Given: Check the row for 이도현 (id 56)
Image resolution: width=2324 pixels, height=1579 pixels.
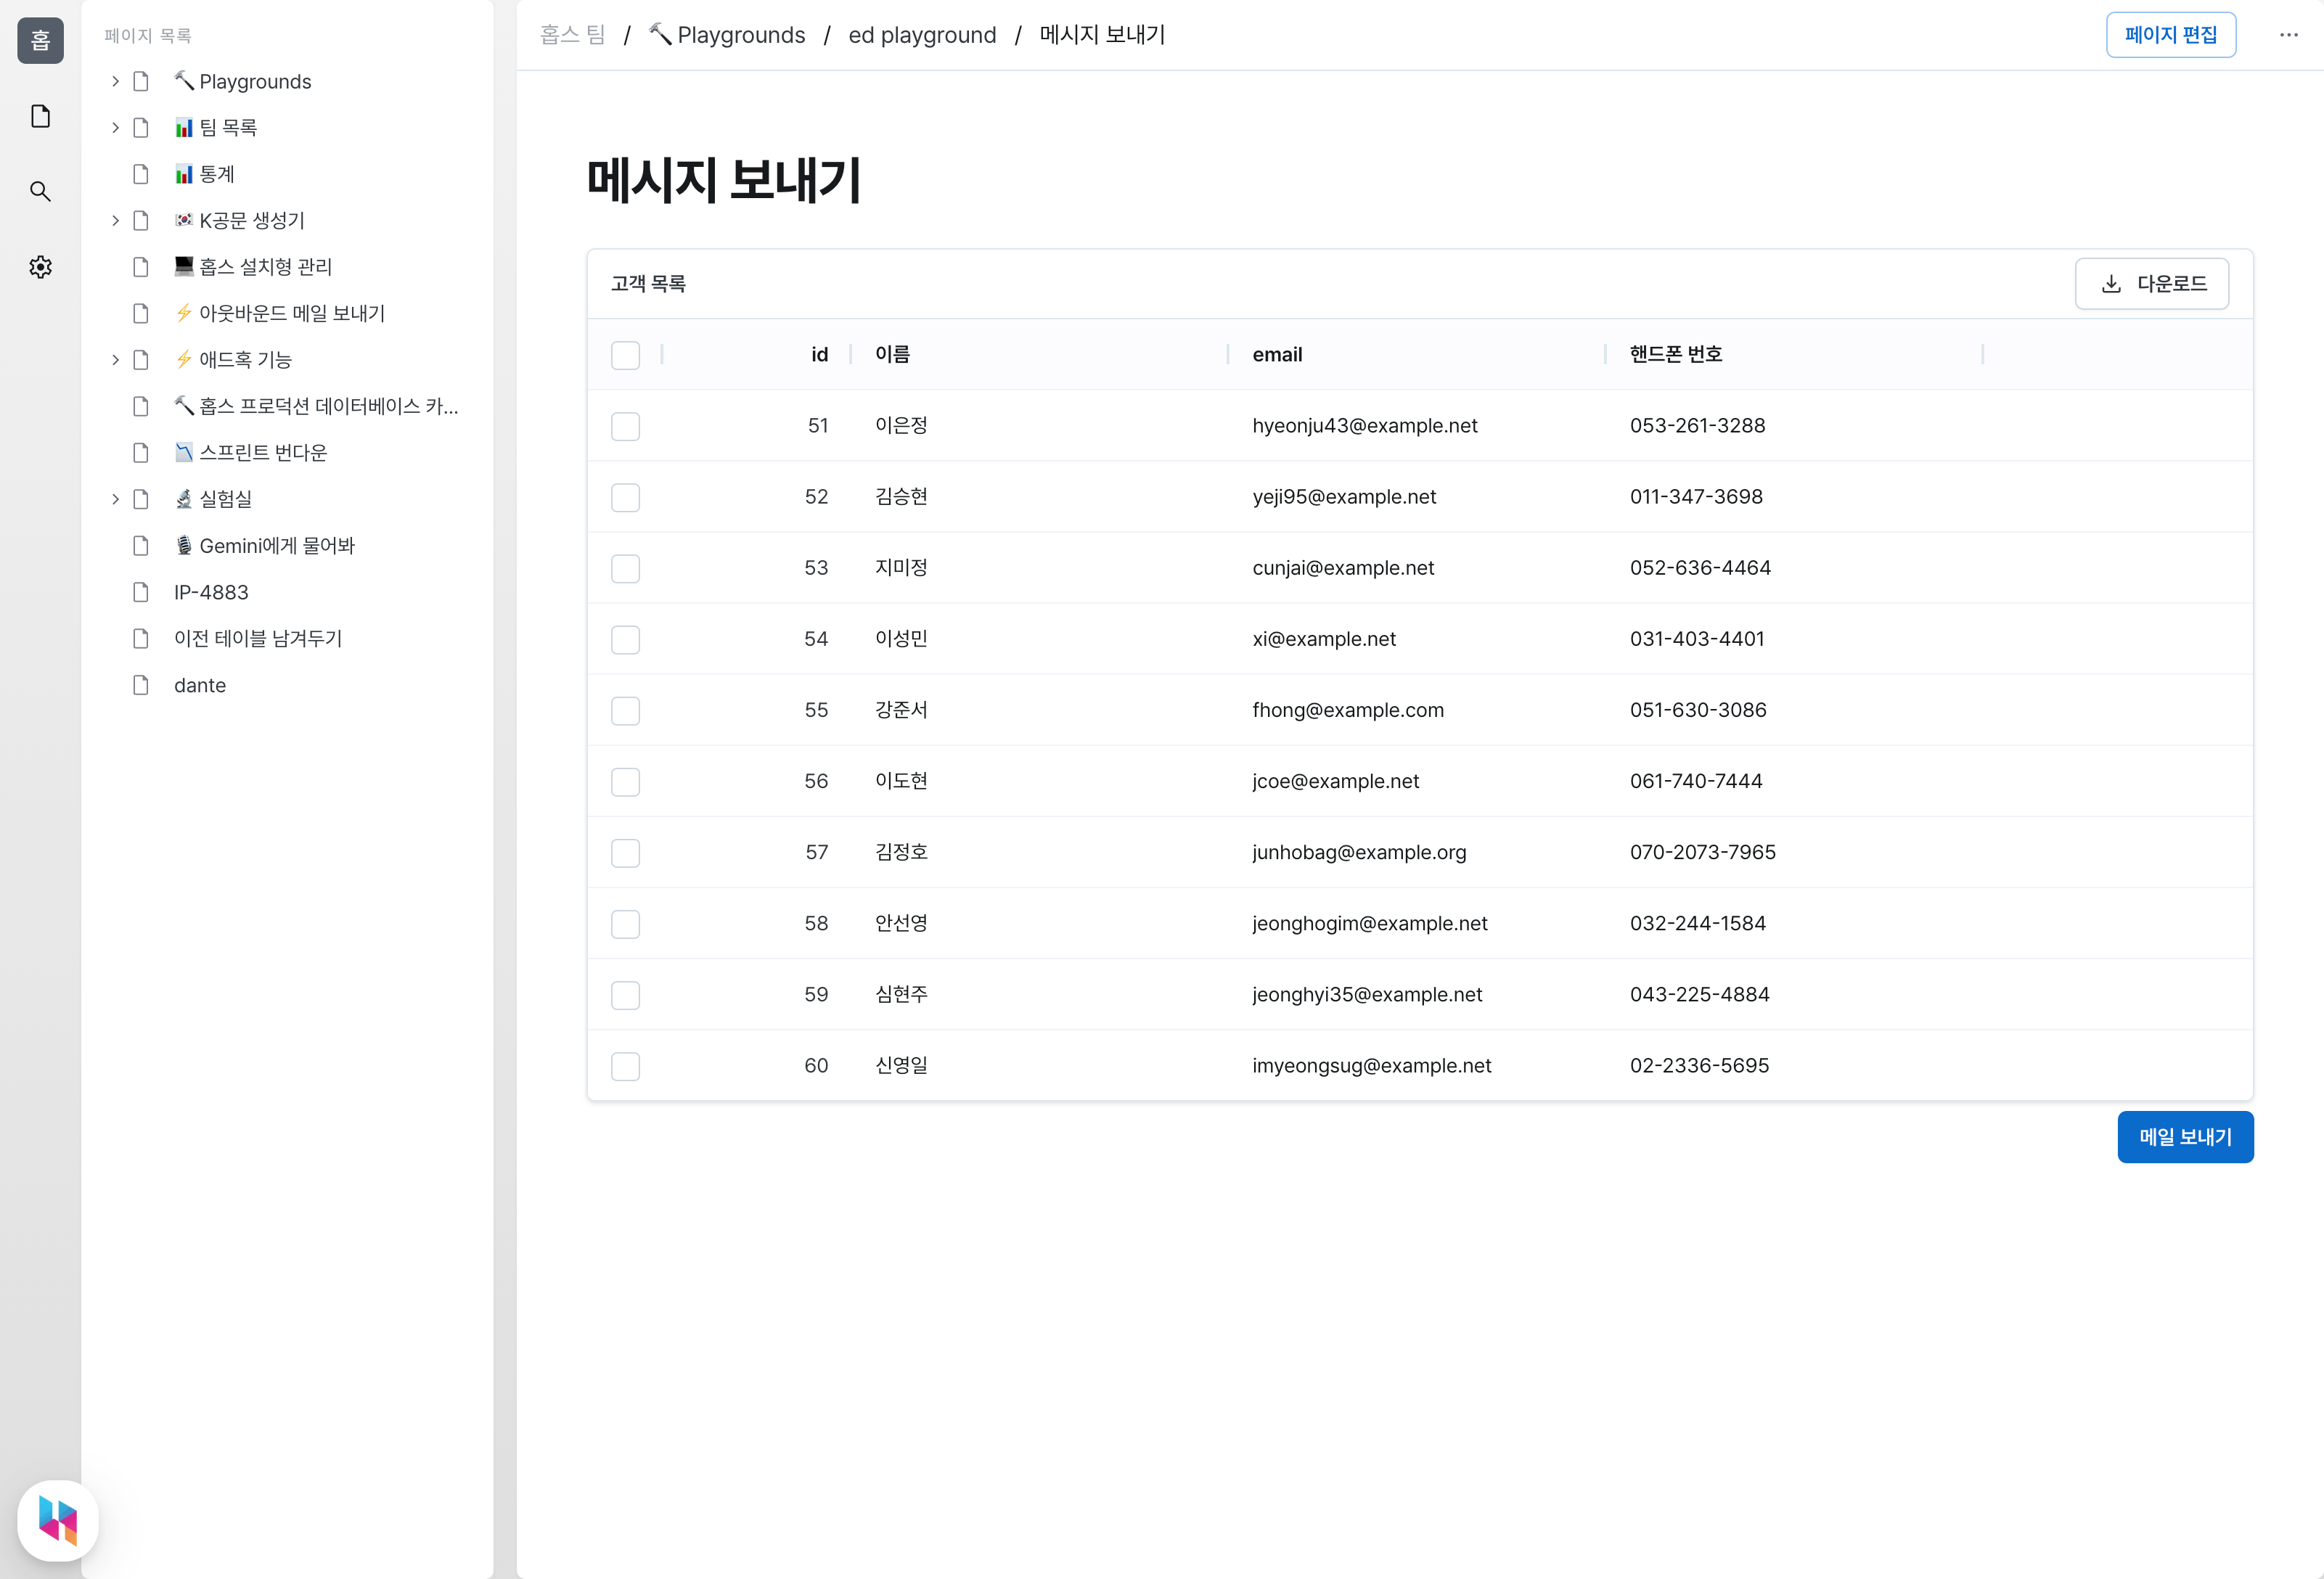Looking at the screenshot, I should (x=625, y=781).
